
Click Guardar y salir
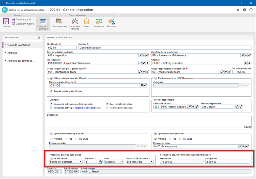(22, 19)
